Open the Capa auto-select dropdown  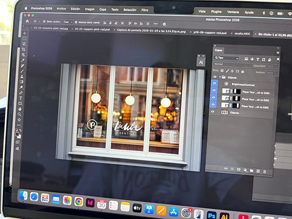pyautogui.click(x=67, y=22)
